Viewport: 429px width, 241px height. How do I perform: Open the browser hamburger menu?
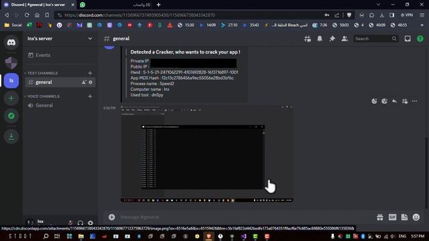point(422,15)
